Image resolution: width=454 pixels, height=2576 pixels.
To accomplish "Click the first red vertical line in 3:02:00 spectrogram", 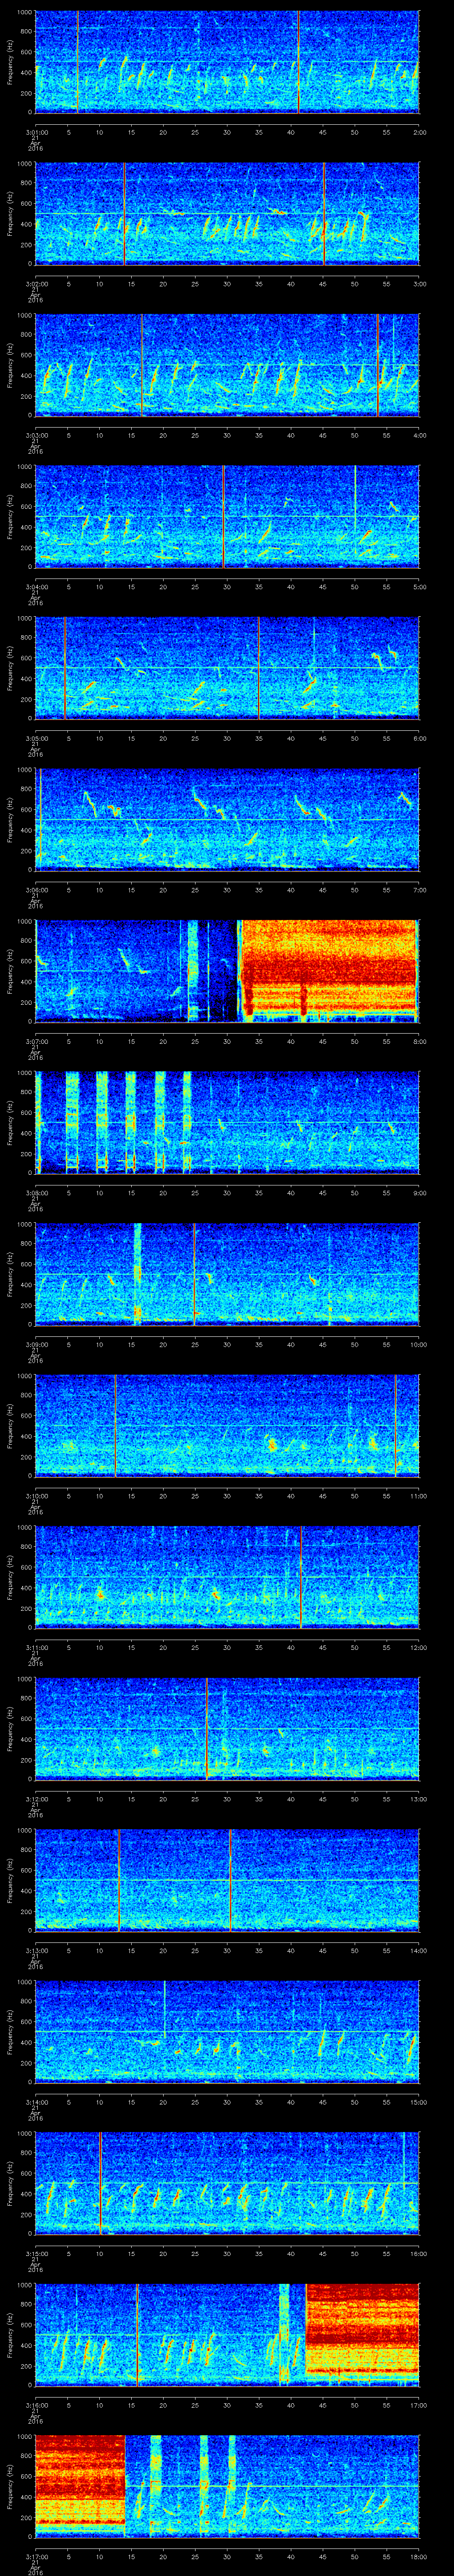I will (x=125, y=213).
